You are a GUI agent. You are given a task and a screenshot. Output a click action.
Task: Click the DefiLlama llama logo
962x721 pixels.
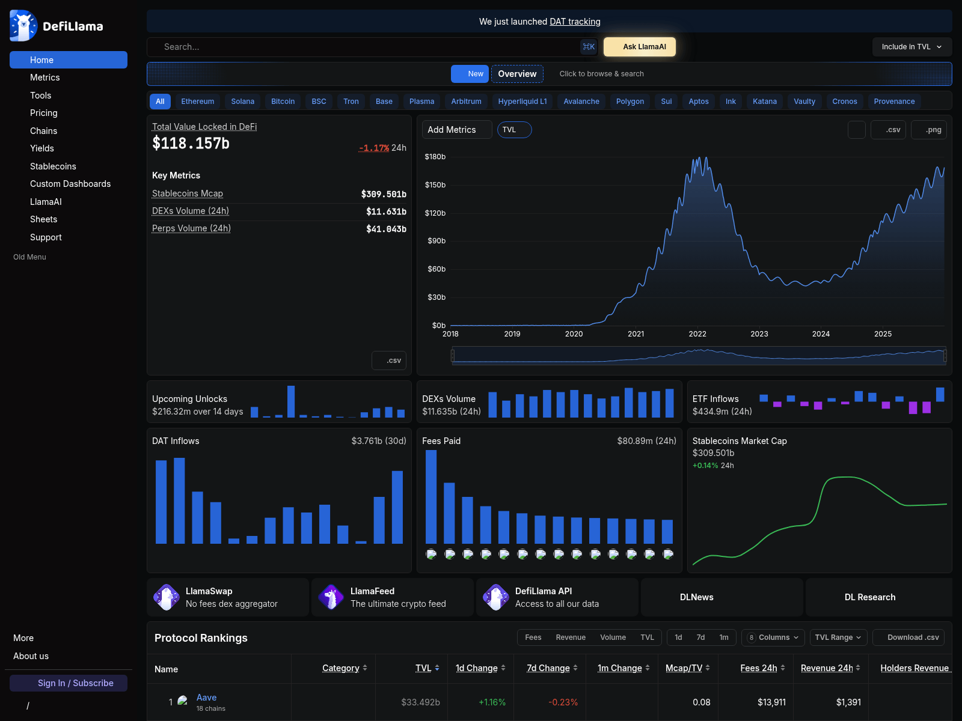tap(23, 26)
